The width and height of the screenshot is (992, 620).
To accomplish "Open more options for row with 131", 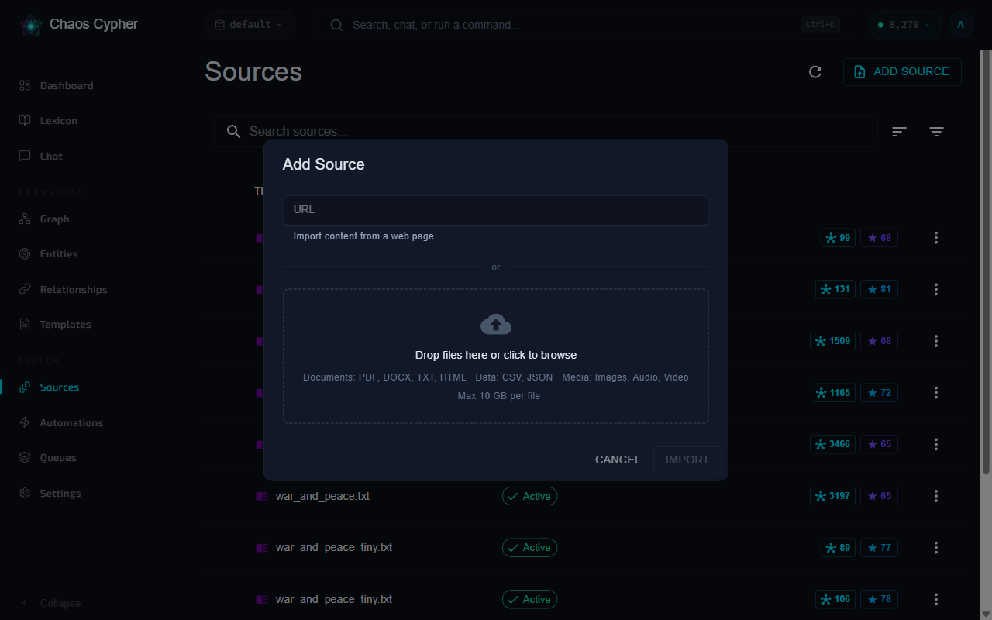I will point(936,289).
